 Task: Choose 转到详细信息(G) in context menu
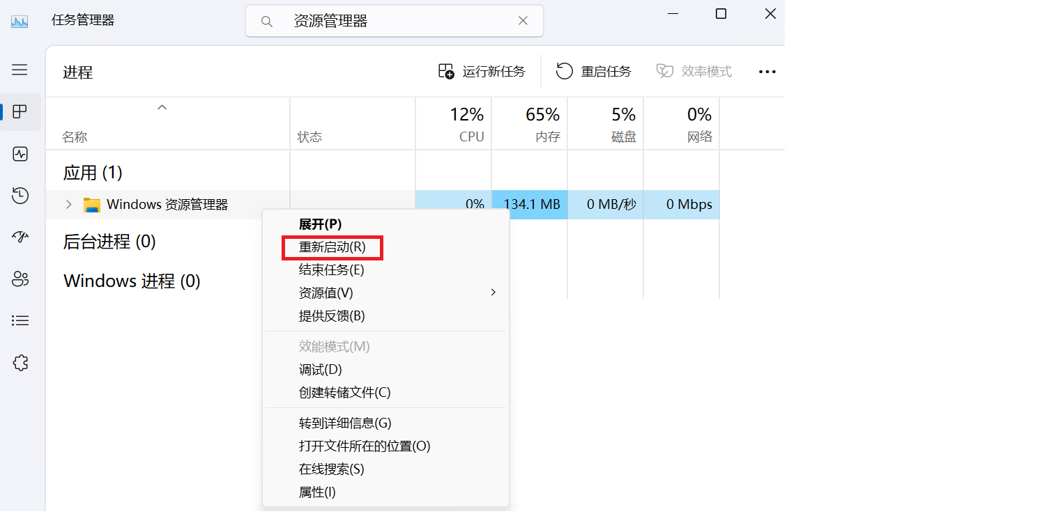[345, 423]
